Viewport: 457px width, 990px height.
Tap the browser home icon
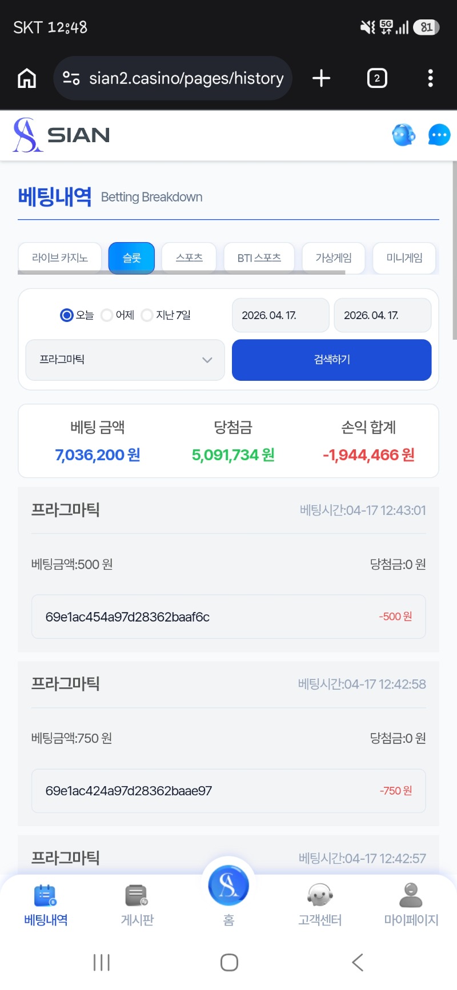[27, 78]
